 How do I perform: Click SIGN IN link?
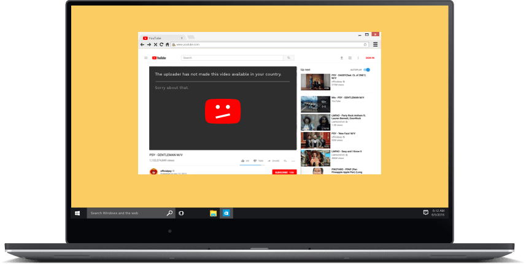pos(370,58)
